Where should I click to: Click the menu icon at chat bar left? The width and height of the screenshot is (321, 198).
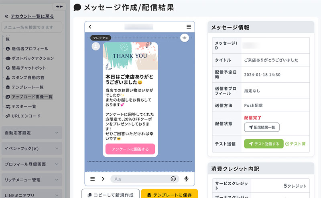click(x=92, y=179)
